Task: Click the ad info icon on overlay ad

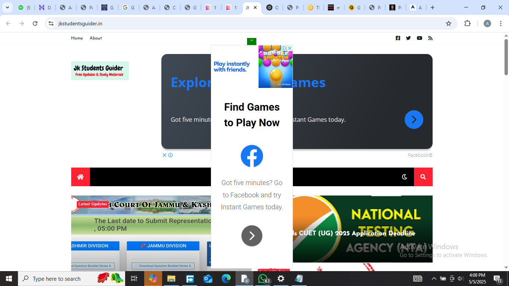Action: point(284,48)
